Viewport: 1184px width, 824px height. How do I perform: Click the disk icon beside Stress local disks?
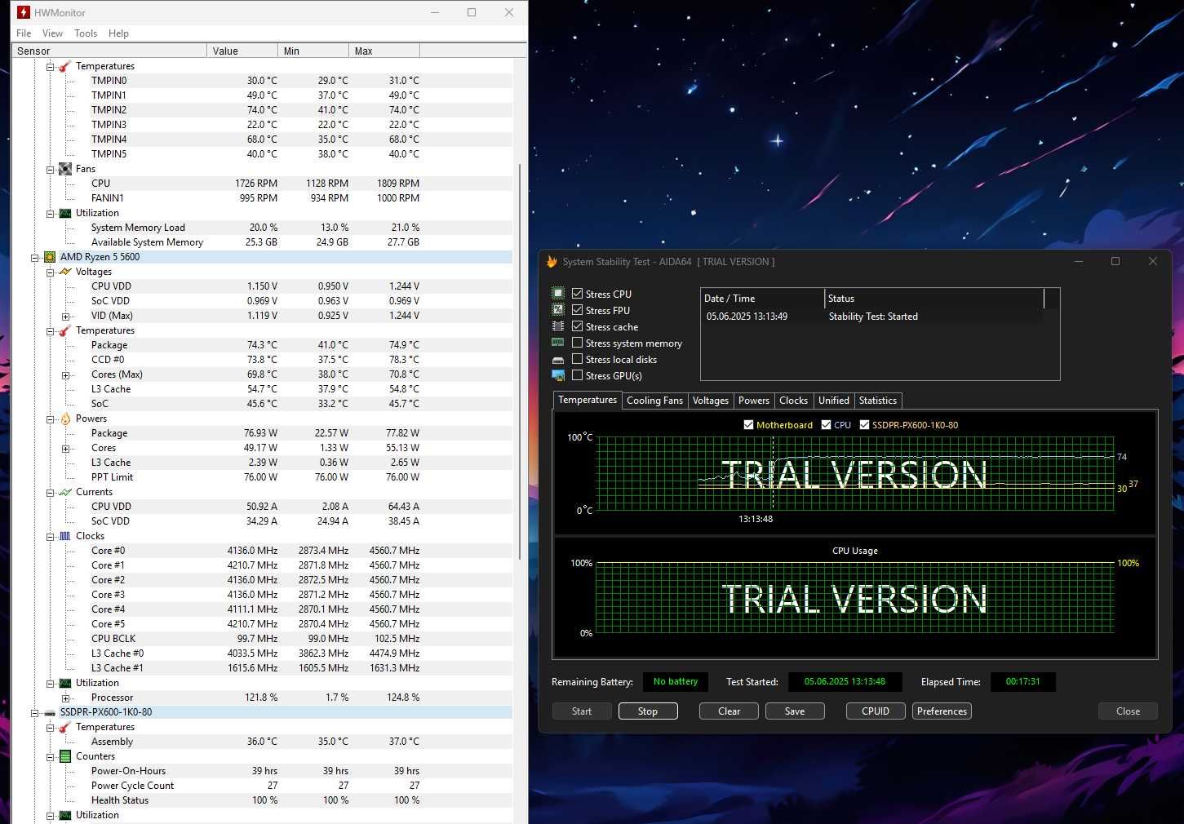click(558, 360)
